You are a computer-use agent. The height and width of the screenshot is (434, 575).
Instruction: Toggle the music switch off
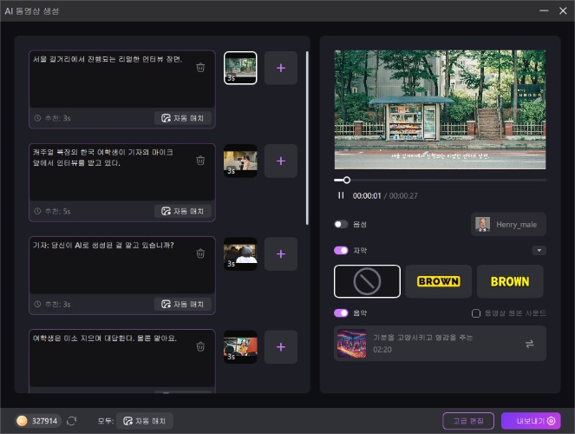pos(341,313)
